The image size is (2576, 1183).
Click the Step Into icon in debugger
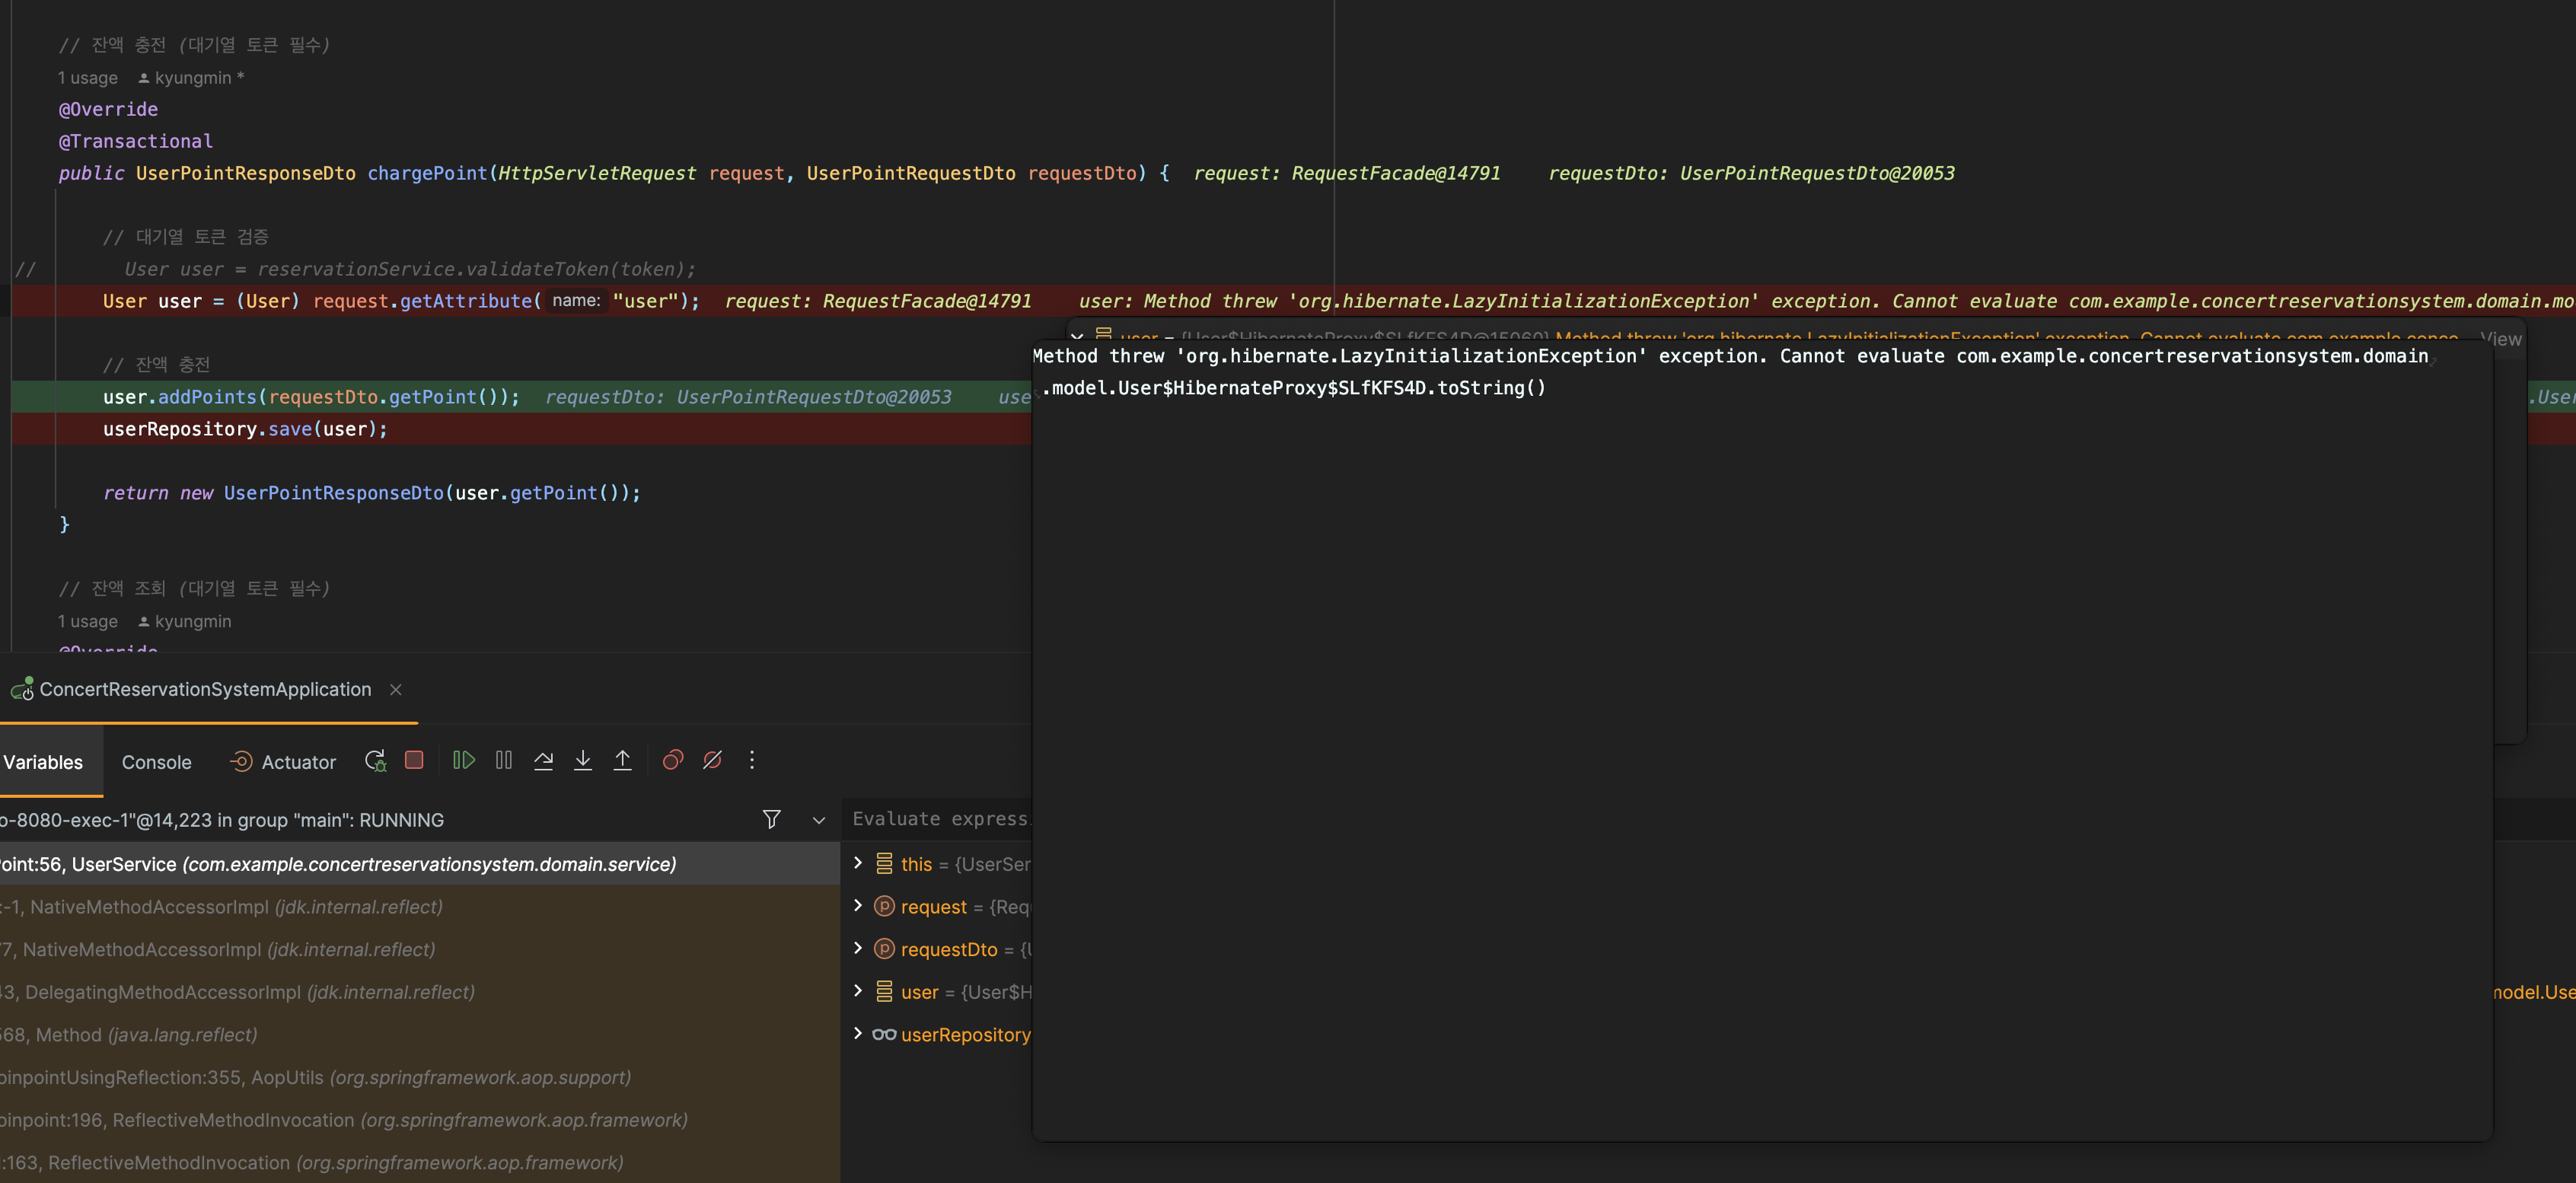coord(583,759)
